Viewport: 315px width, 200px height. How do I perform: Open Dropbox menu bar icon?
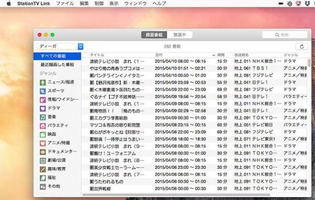[x=307, y=3]
